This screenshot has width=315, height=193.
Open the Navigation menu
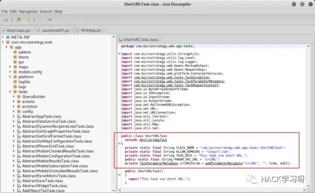28,11
